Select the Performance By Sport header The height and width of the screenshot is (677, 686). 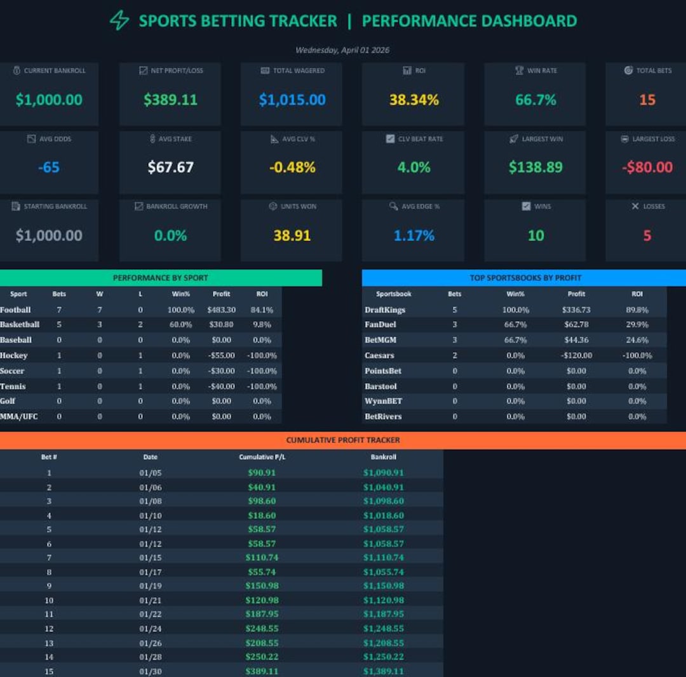coord(161,278)
